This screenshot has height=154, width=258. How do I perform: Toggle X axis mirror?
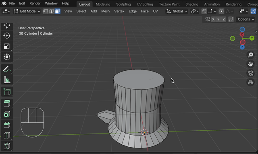coord(213,19)
